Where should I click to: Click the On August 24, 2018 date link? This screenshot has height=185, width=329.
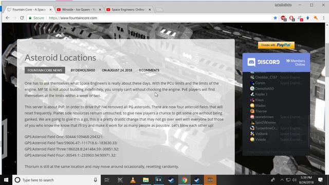tap(117, 70)
